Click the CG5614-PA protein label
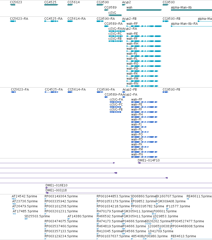 [x=77, y=89]
